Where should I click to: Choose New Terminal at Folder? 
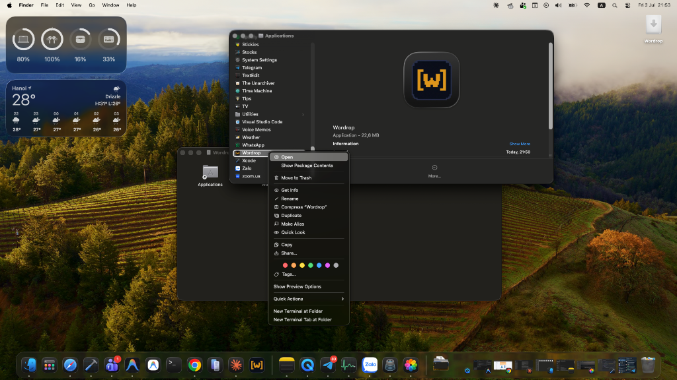pyautogui.click(x=309, y=311)
